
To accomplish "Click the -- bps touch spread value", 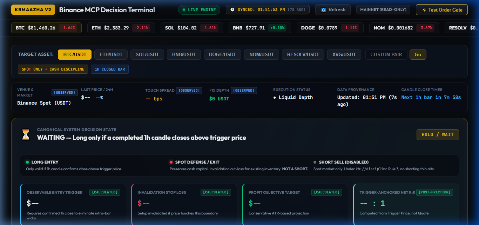I will (x=154, y=99).
